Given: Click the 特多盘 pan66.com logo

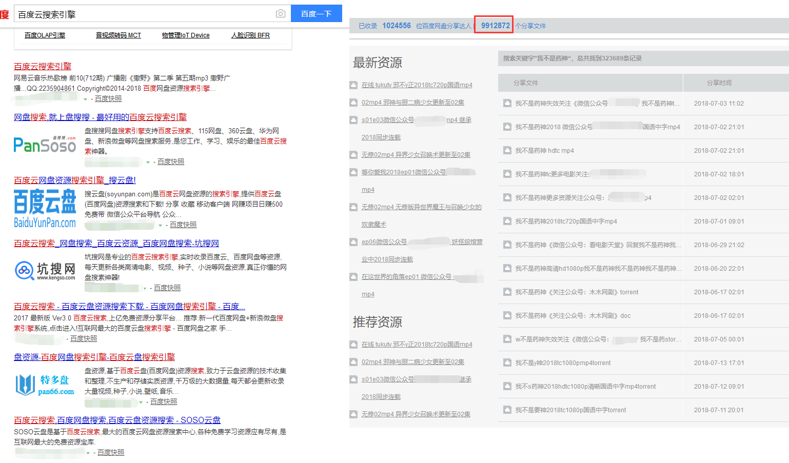Looking at the screenshot, I should [45, 385].
